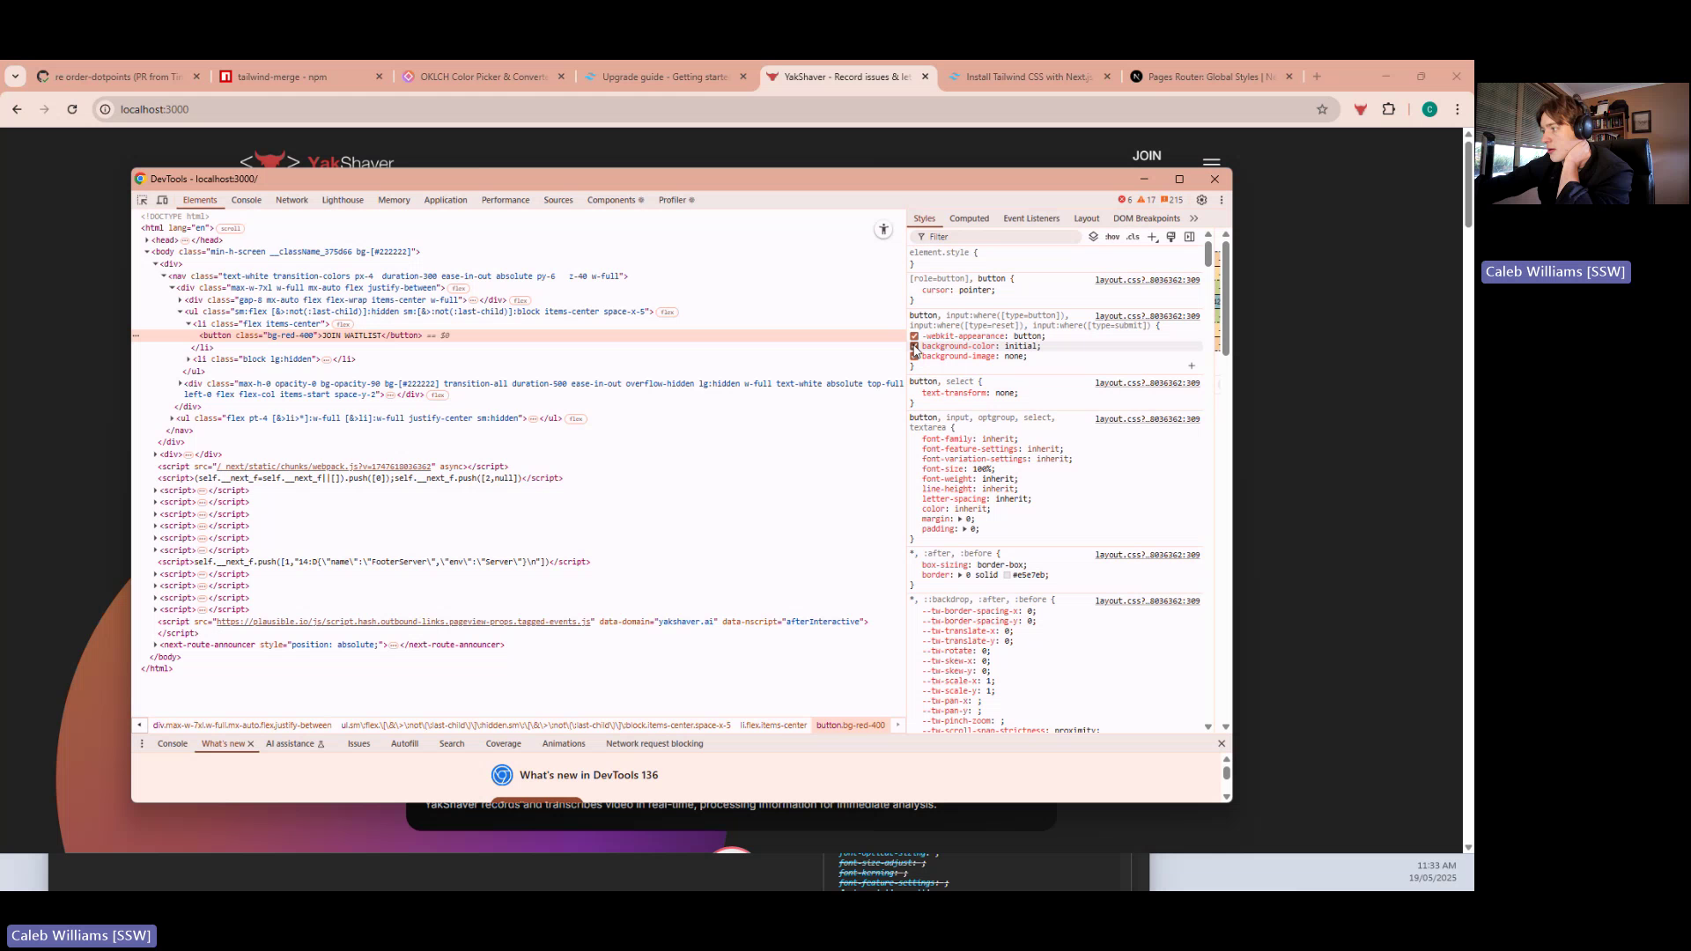Click the warnings count badge showing 17
This screenshot has width=1691, height=951.
click(x=1147, y=200)
